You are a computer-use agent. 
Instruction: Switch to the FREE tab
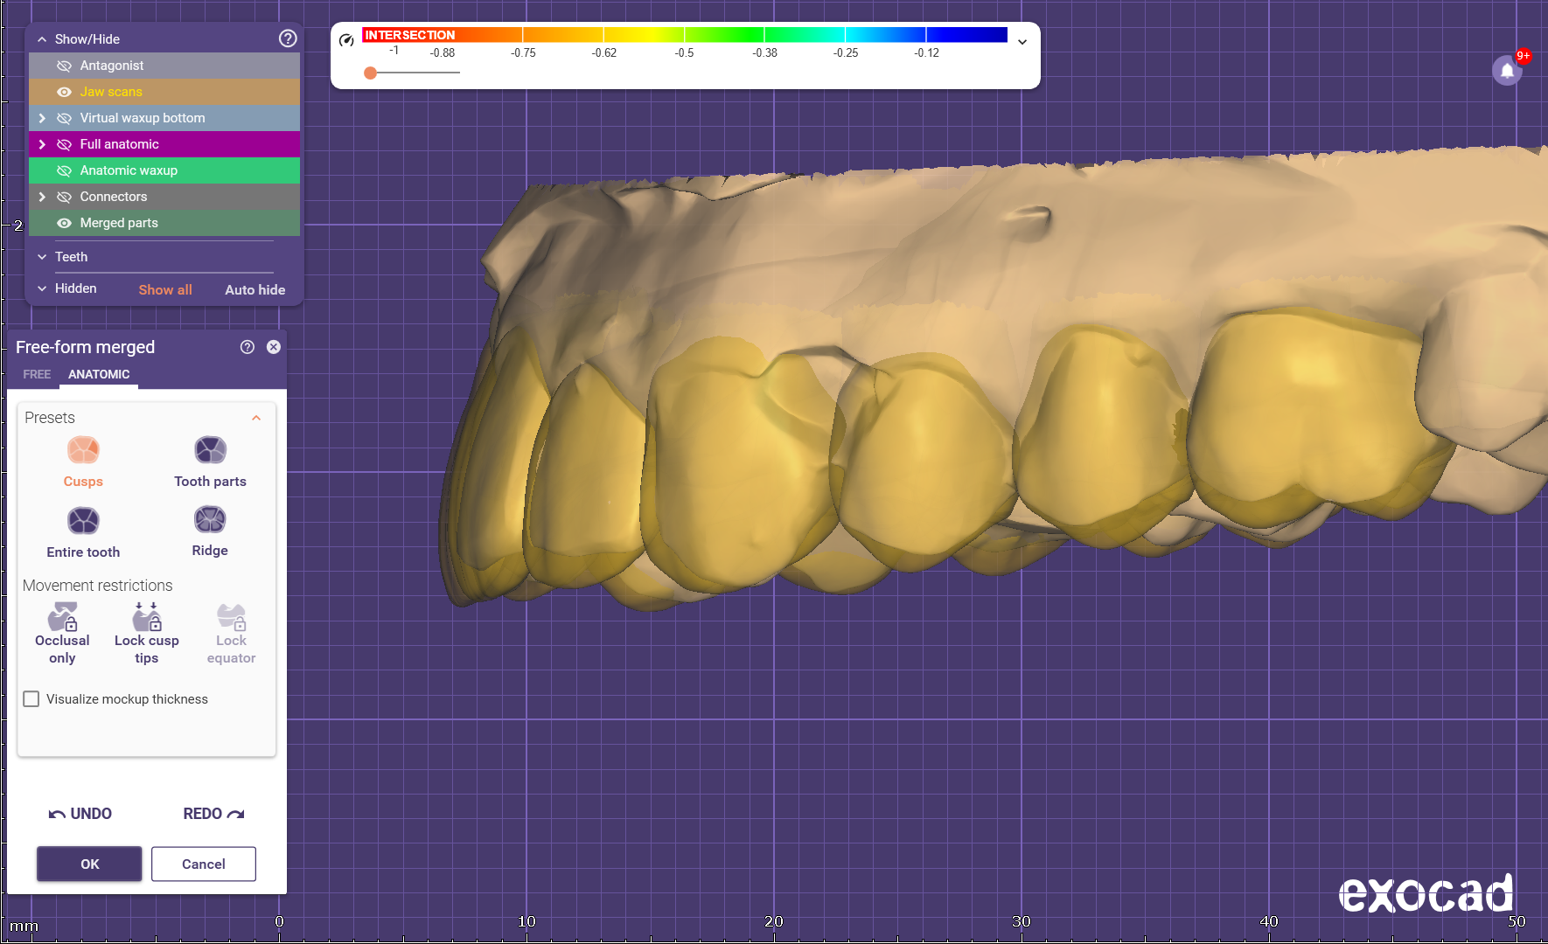tap(37, 374)
